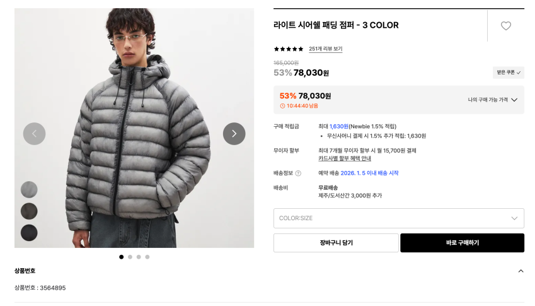
Task: Select the light gray color swatch
Action: [x=29, y=189]
